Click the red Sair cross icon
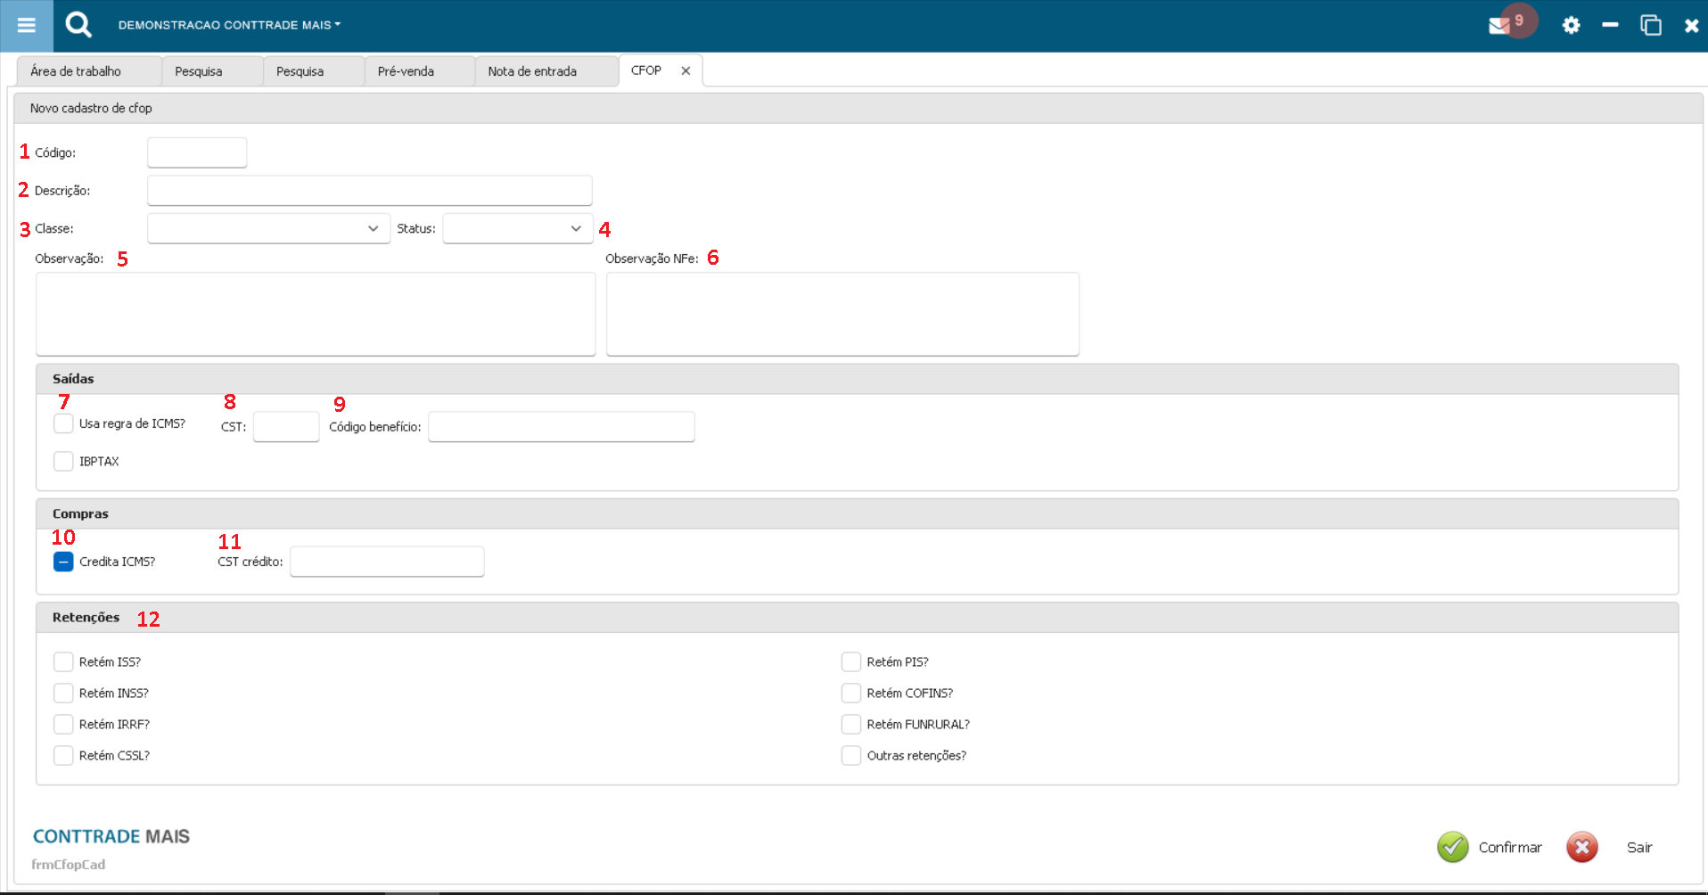Image resolution: width=1708 pixels, height=895 pixels. click(1581, 847)
